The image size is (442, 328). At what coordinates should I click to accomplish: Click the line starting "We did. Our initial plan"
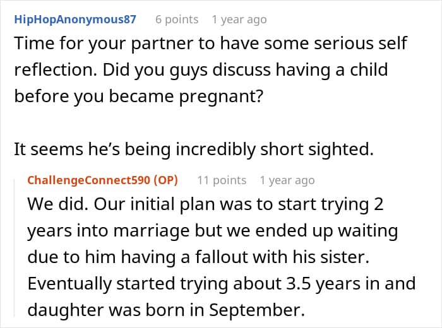pos(205,204)
